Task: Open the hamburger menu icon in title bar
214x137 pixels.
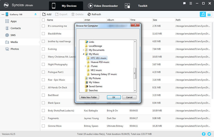Action: point(191,3)
